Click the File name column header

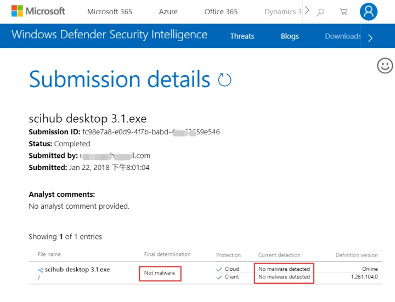(49, 254)
